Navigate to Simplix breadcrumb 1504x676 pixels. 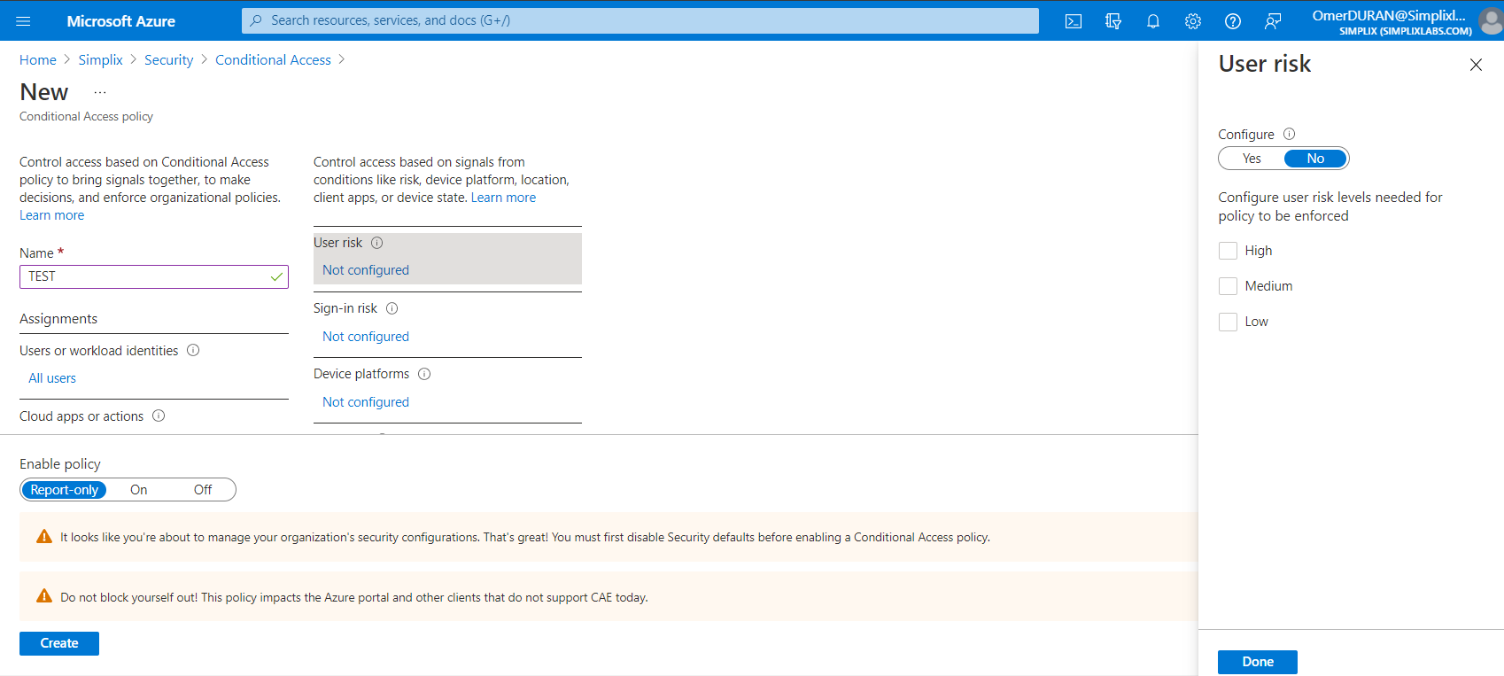point(100,59)
